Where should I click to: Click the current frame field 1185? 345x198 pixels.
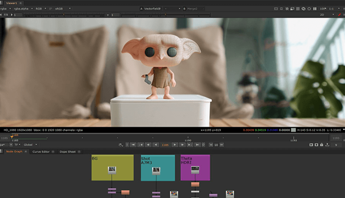click(165, 145)
